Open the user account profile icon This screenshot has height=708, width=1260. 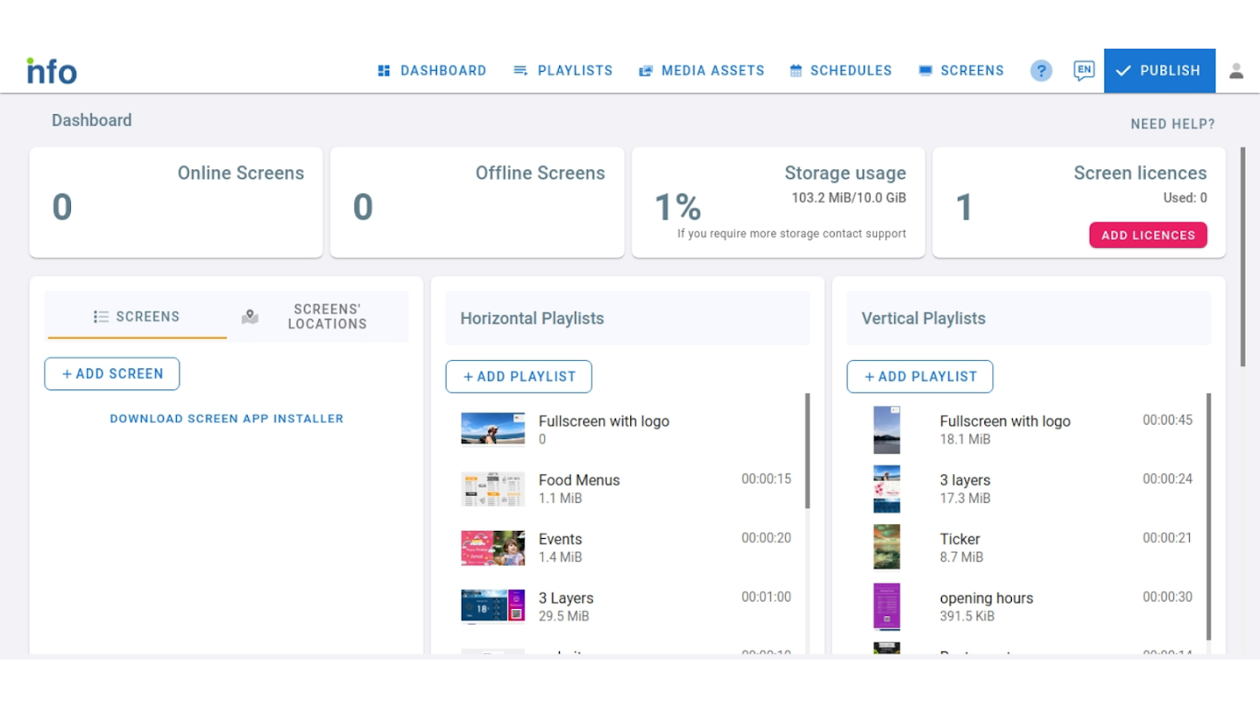click(x=1236, y=71)
